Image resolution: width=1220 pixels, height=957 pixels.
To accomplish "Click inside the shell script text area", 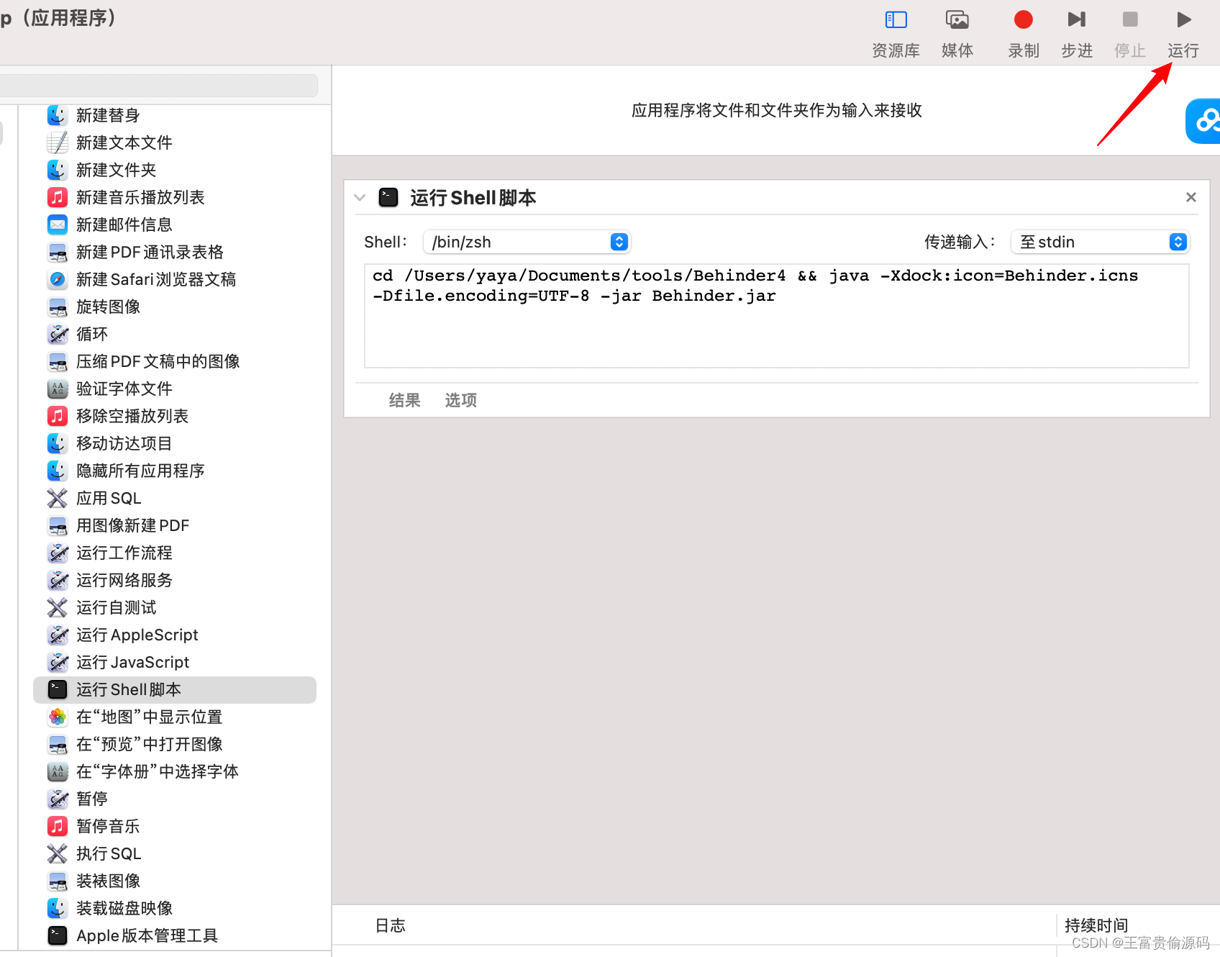I will pos(776,316).
